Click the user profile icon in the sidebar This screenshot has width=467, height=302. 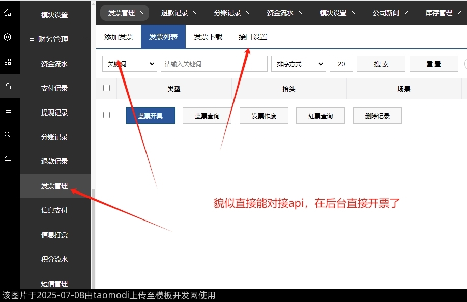pyautogui.click(x=8, y=86)
